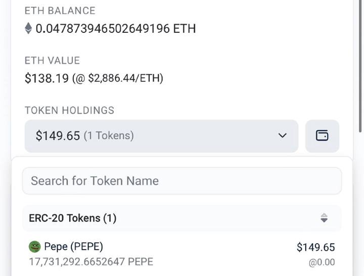Click the ETH VALUE heading label
This screenshot has height=276, width=364.
click(52, 61)
